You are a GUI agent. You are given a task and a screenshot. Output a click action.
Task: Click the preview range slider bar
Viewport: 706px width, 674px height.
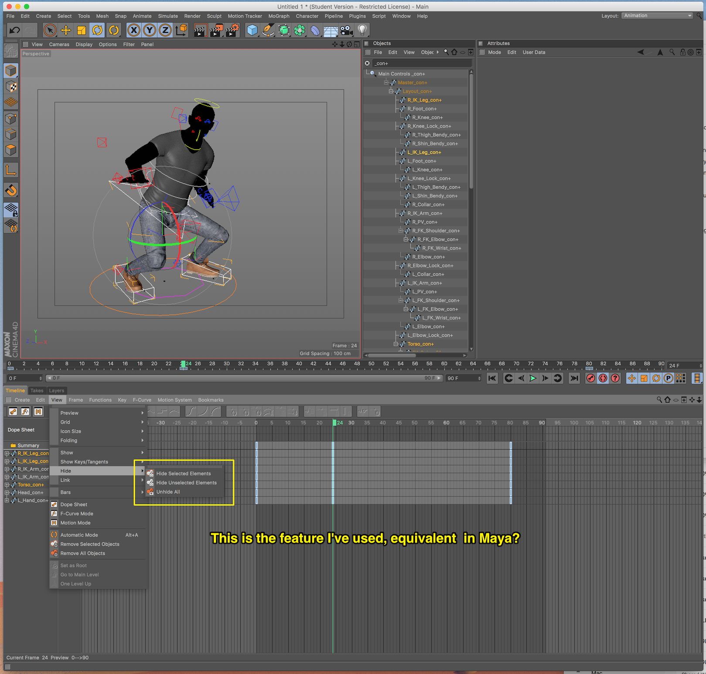244,378
